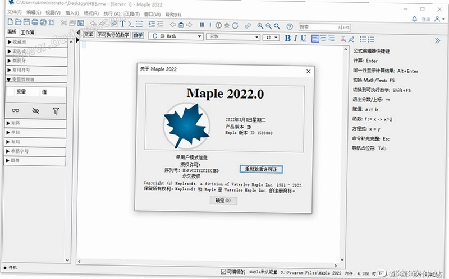Viewport: 449px width, 279px height.
Task: Click the font color T icon
Action: pyautogui.click(x=343, y=39)
